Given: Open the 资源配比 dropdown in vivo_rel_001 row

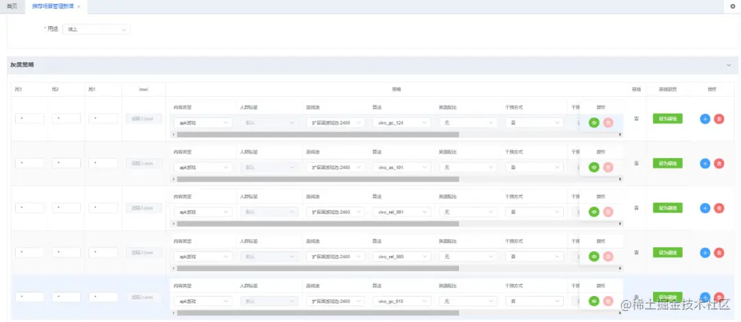Looking at the screenshot, I should (x=469, y=212).
